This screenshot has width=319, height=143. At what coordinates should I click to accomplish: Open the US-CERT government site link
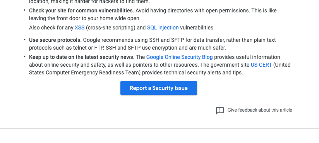click(261, 65)
